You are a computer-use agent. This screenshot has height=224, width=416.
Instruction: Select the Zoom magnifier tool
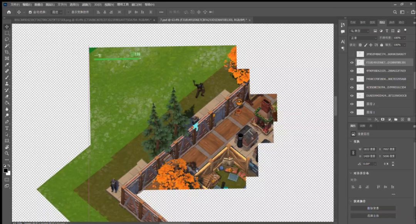click(x=7, y=153)
